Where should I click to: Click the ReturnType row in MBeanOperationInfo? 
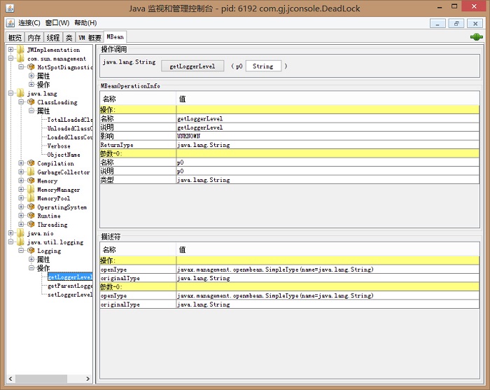pyautogui.click(x=289, y=145)
